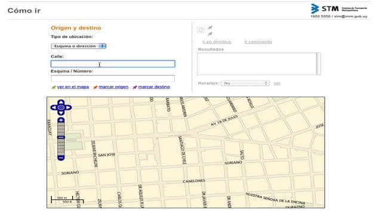Click the purple pin beside marcar destino
This screenshot has height=215, width=382.
[x=135, y=87]
